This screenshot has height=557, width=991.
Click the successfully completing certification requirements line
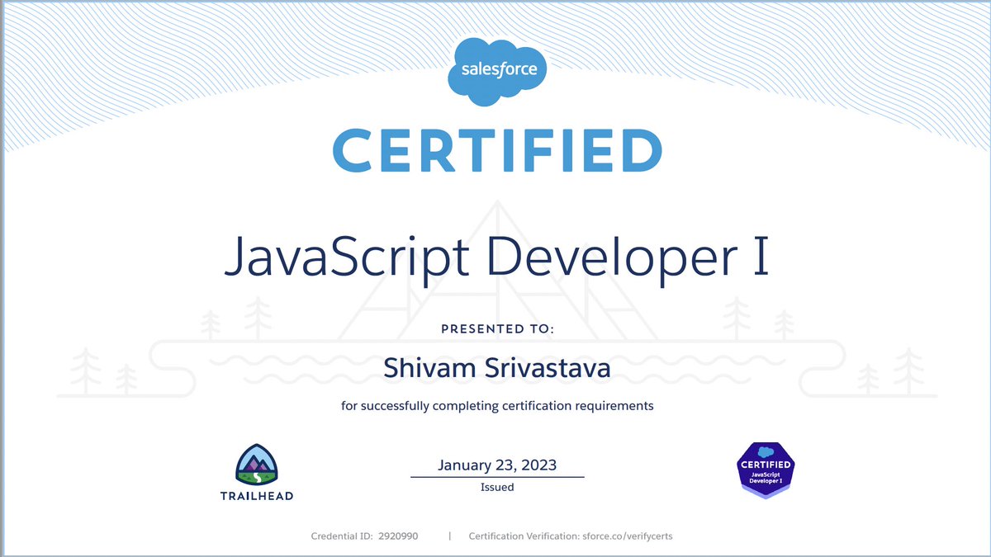tap(497, 406)
